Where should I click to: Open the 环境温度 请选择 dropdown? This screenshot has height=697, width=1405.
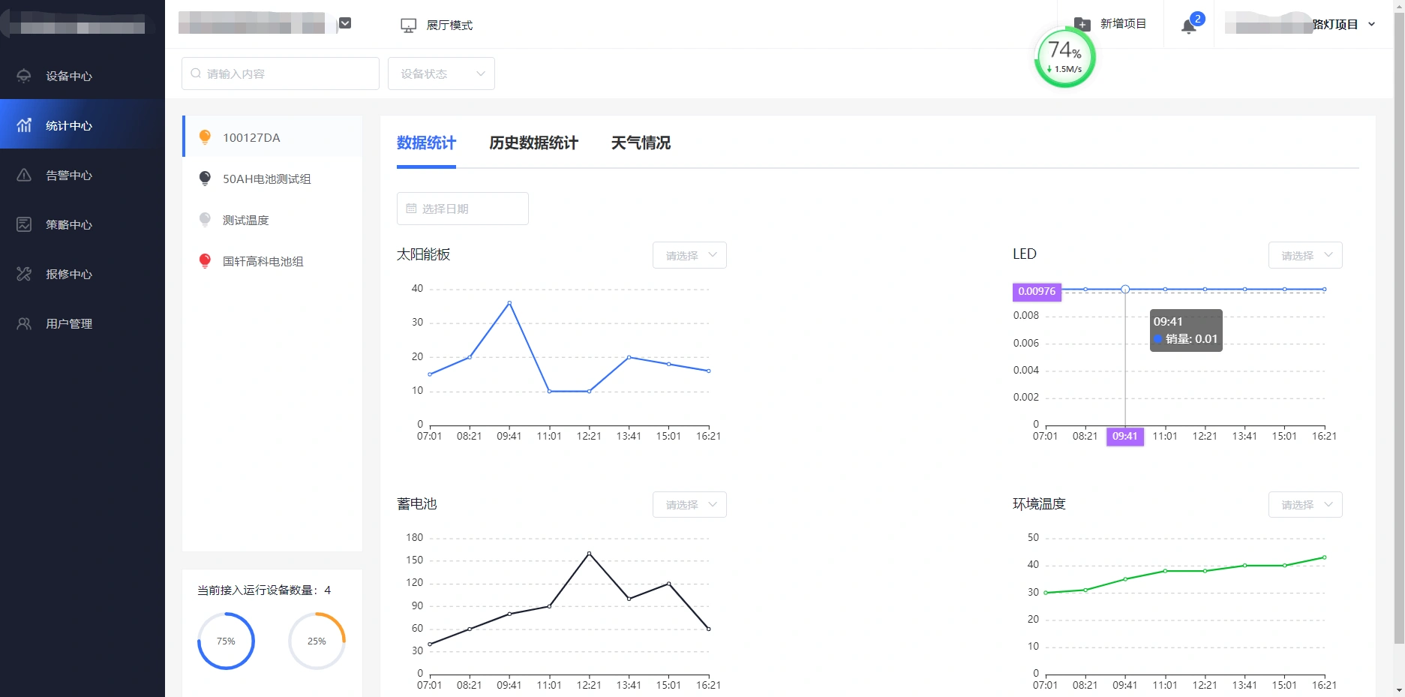1305,504
